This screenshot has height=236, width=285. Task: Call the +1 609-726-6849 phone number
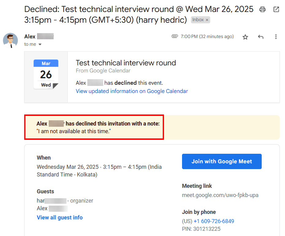pos(214,221)
